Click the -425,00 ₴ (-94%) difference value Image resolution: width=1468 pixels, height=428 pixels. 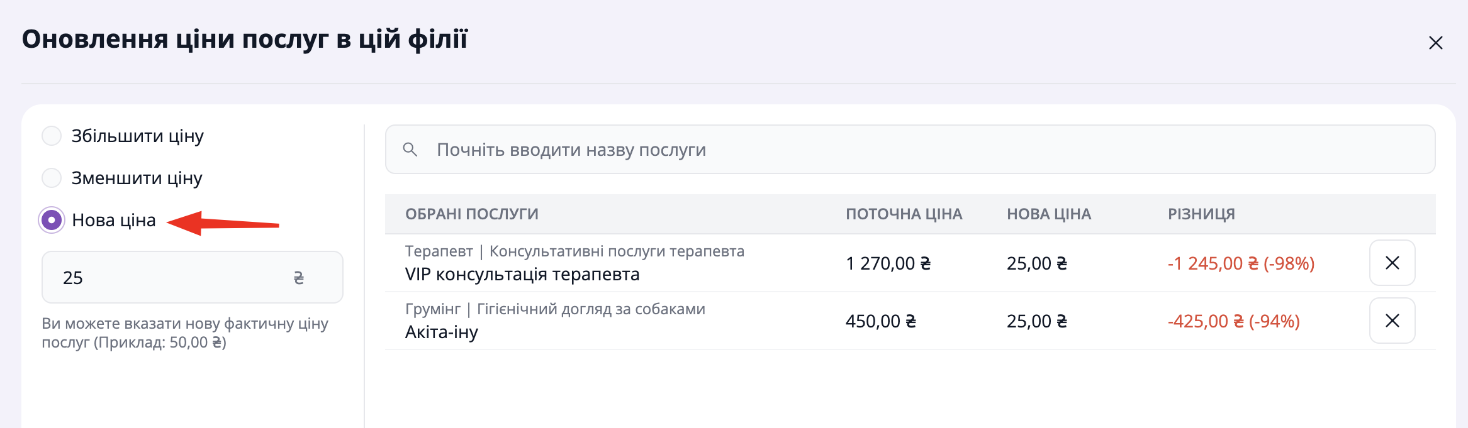[x=1233, y=321]
